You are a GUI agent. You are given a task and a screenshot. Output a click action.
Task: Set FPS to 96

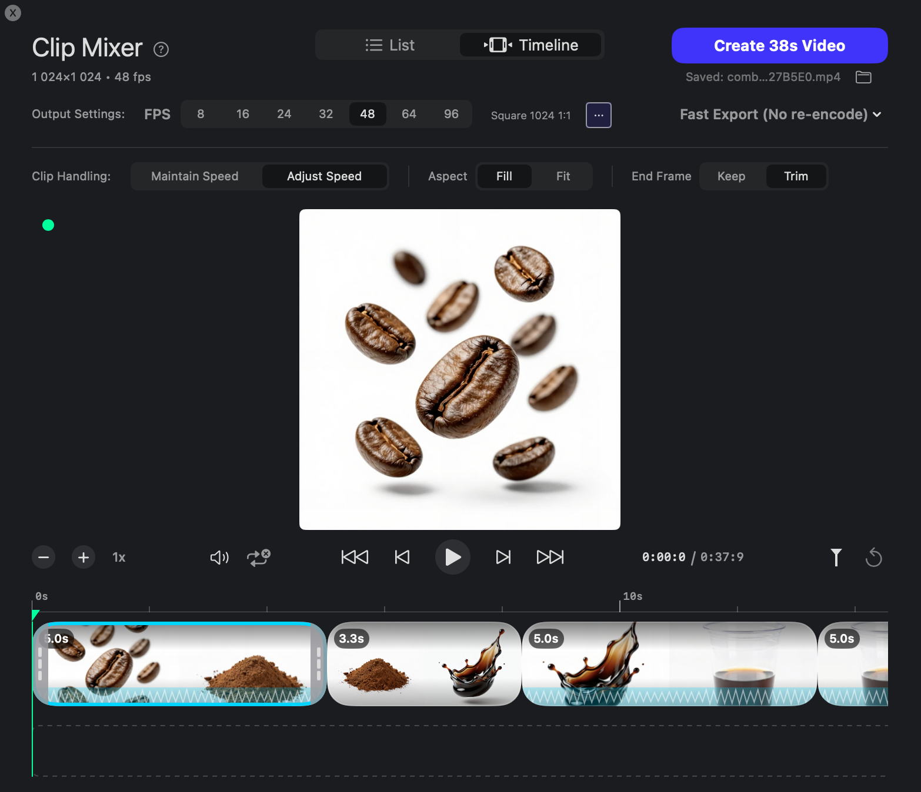click(x=451, y=114)
